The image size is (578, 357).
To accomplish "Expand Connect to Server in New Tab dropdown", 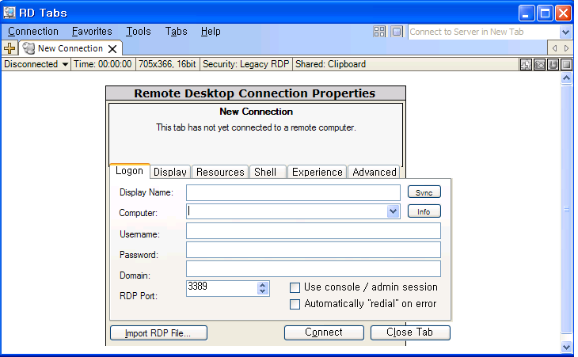I will click(x=566, y=32).
